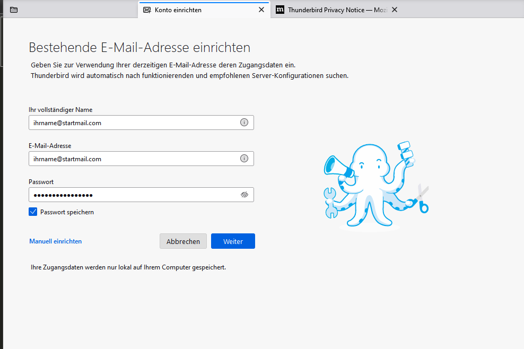The height and width of the screenshot is (349, 524).
Task: Click text Ihre Zugangsdaten werden nur lokal gespeichert
Action: [128, 267]
